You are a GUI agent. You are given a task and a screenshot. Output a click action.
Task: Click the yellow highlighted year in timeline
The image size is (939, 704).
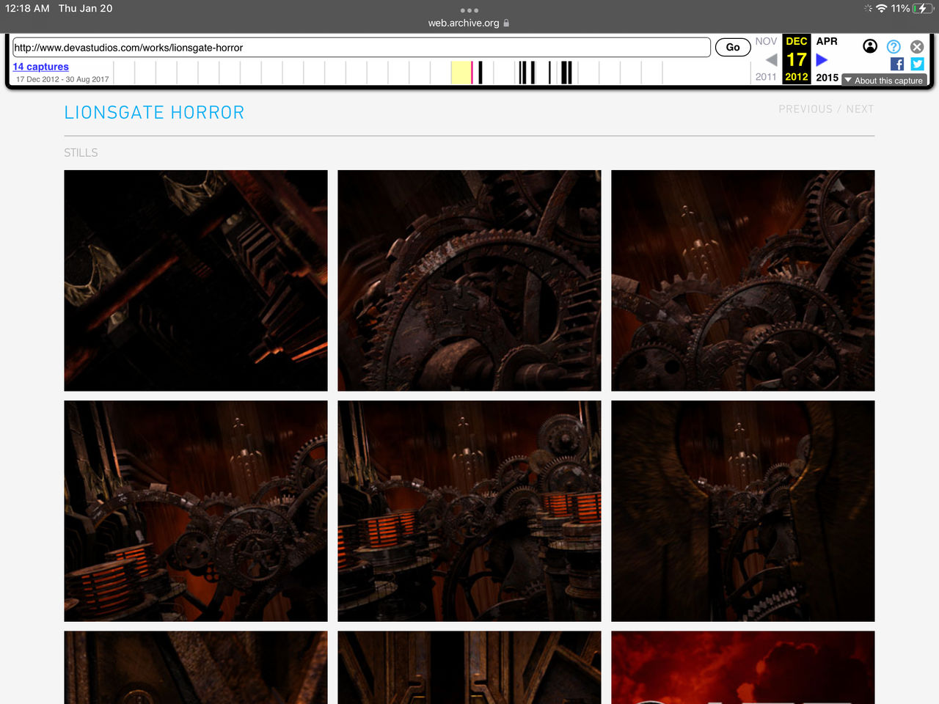pyautogui.click(x=461, y=73)
